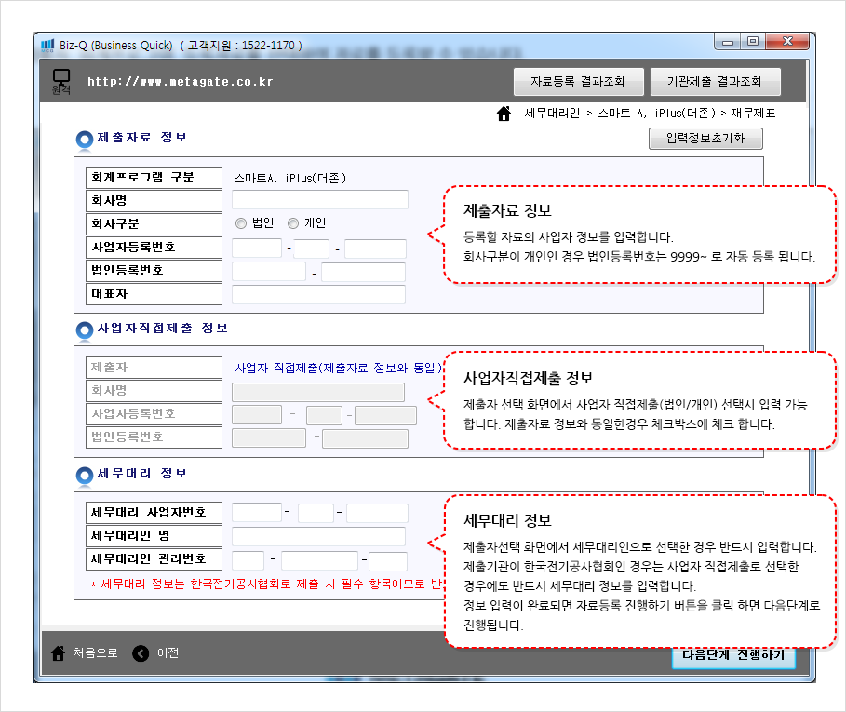The height and width of the screenshot is (712, 846).
Task: Click the 법인등록번호 input field
Action: tap(270, 271)
